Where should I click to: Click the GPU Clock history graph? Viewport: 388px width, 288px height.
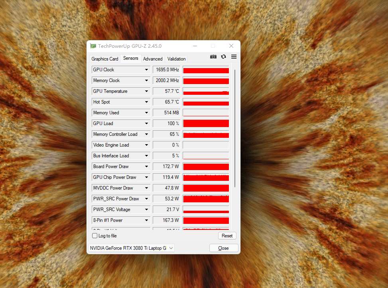[206, 70]
